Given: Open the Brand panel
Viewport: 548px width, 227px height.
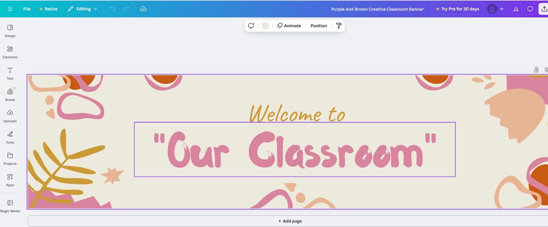Looking at the screenshot, I should pyautogui.click(x=10, y=95).
